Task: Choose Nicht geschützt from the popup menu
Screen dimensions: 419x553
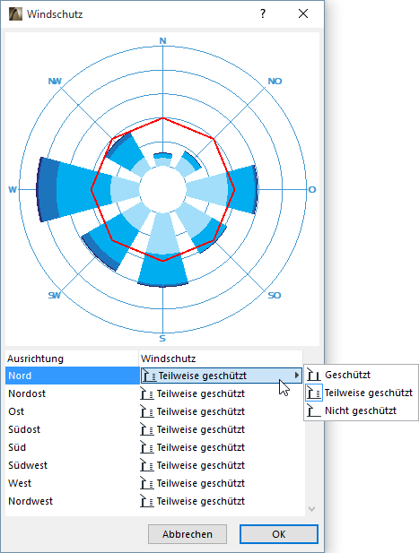Action: click(x=361, y=410)
